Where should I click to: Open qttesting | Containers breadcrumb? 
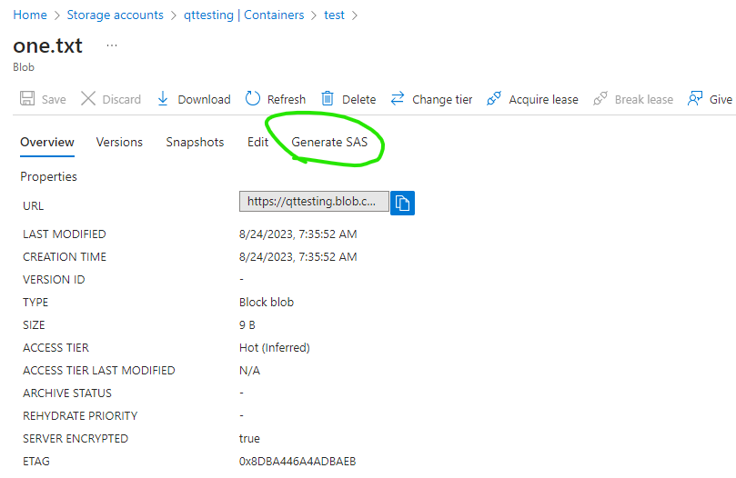tap(244, 15)
